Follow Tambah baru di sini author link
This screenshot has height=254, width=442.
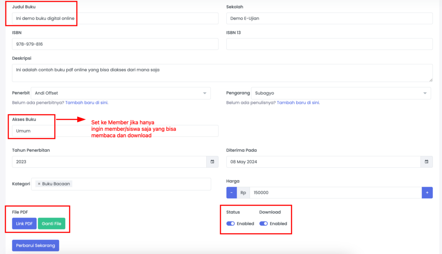tap(298, 103)
